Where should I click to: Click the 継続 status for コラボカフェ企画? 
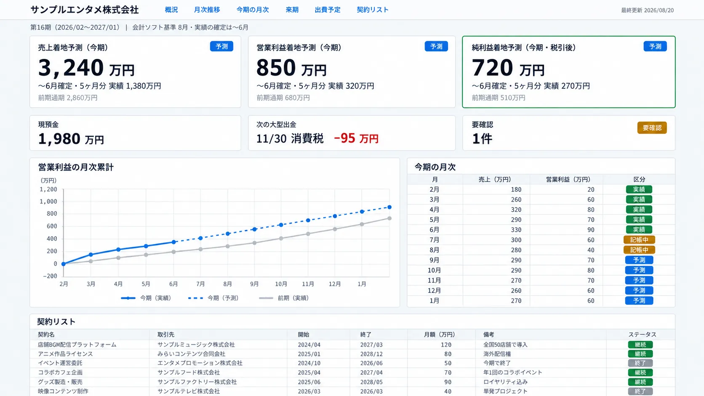pyautogui.click(x=640, y=372)
